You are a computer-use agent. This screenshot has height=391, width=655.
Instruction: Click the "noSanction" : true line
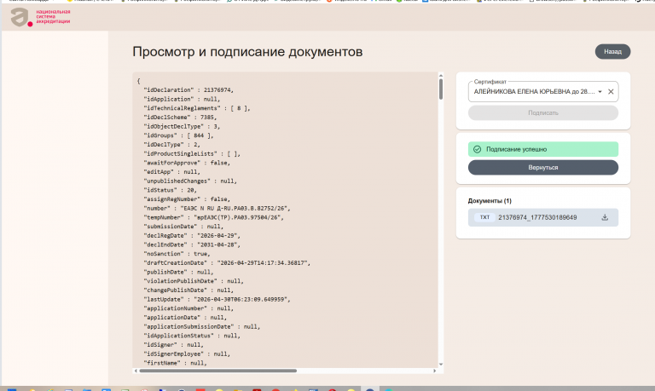[x=177, y=254]
